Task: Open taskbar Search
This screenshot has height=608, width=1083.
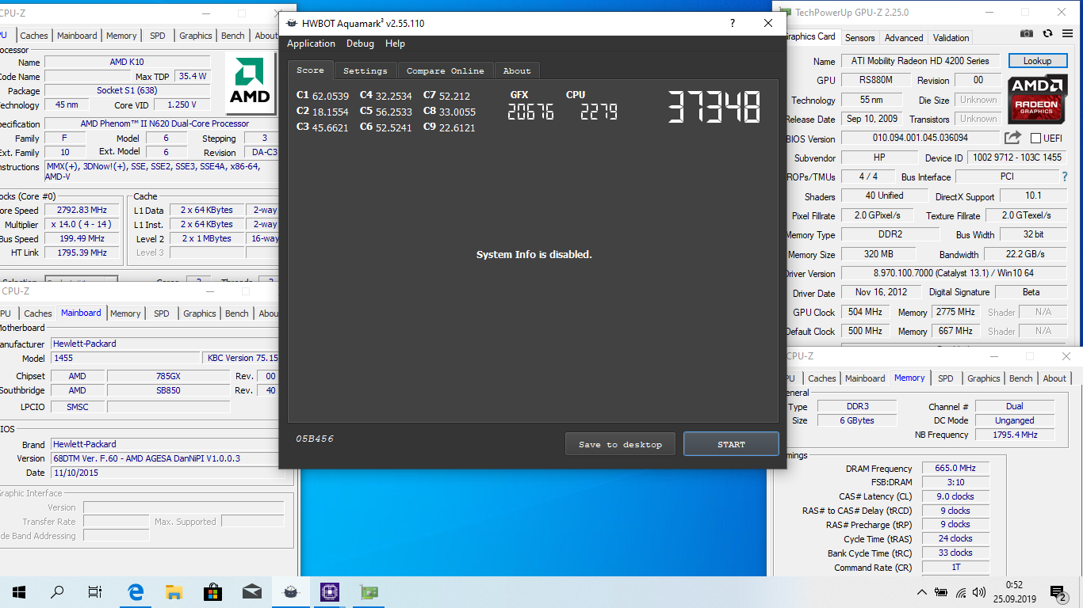Action: [x=57, y=591]
